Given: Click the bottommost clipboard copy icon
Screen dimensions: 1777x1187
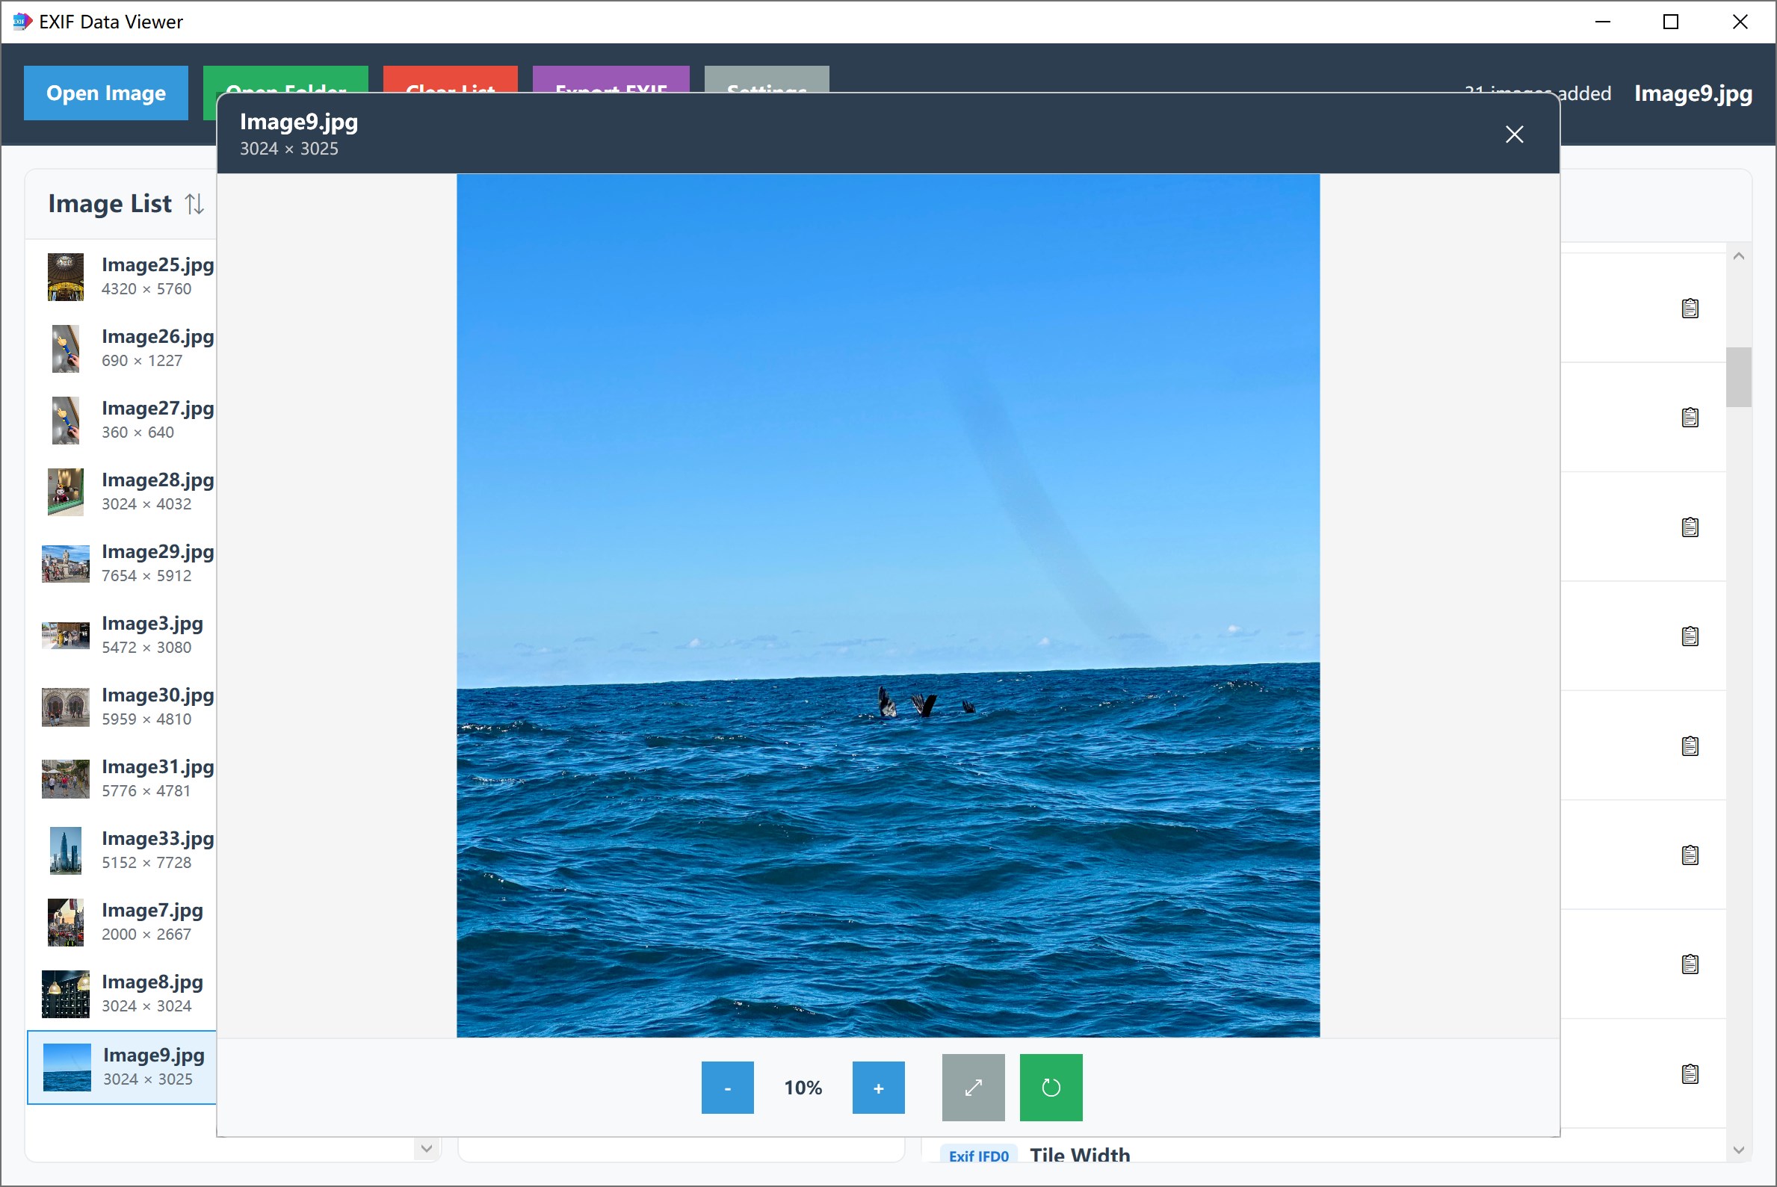Looking at the screenshot, I should [1689, 1073].
